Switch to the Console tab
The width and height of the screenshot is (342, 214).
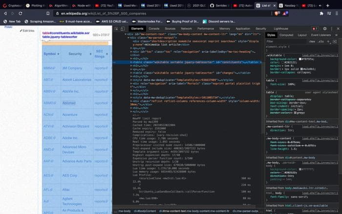click(154, 28)
